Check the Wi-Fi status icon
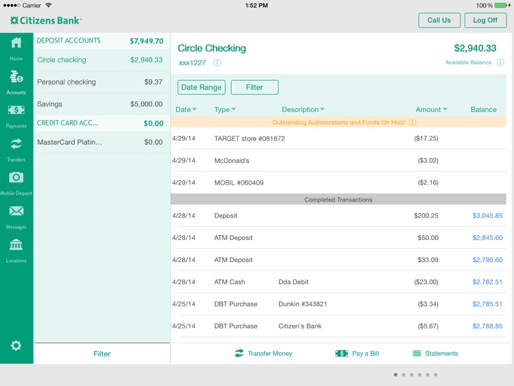 tap(49, 5)
